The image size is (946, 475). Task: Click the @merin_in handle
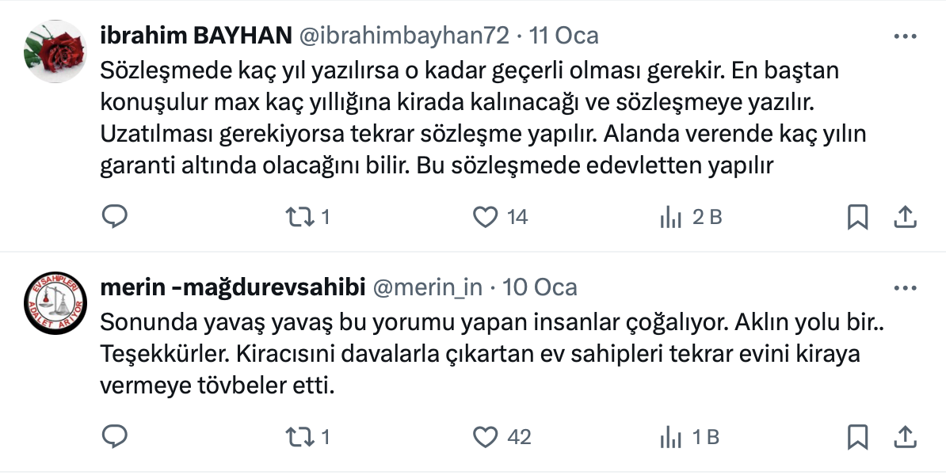[427, 287]
